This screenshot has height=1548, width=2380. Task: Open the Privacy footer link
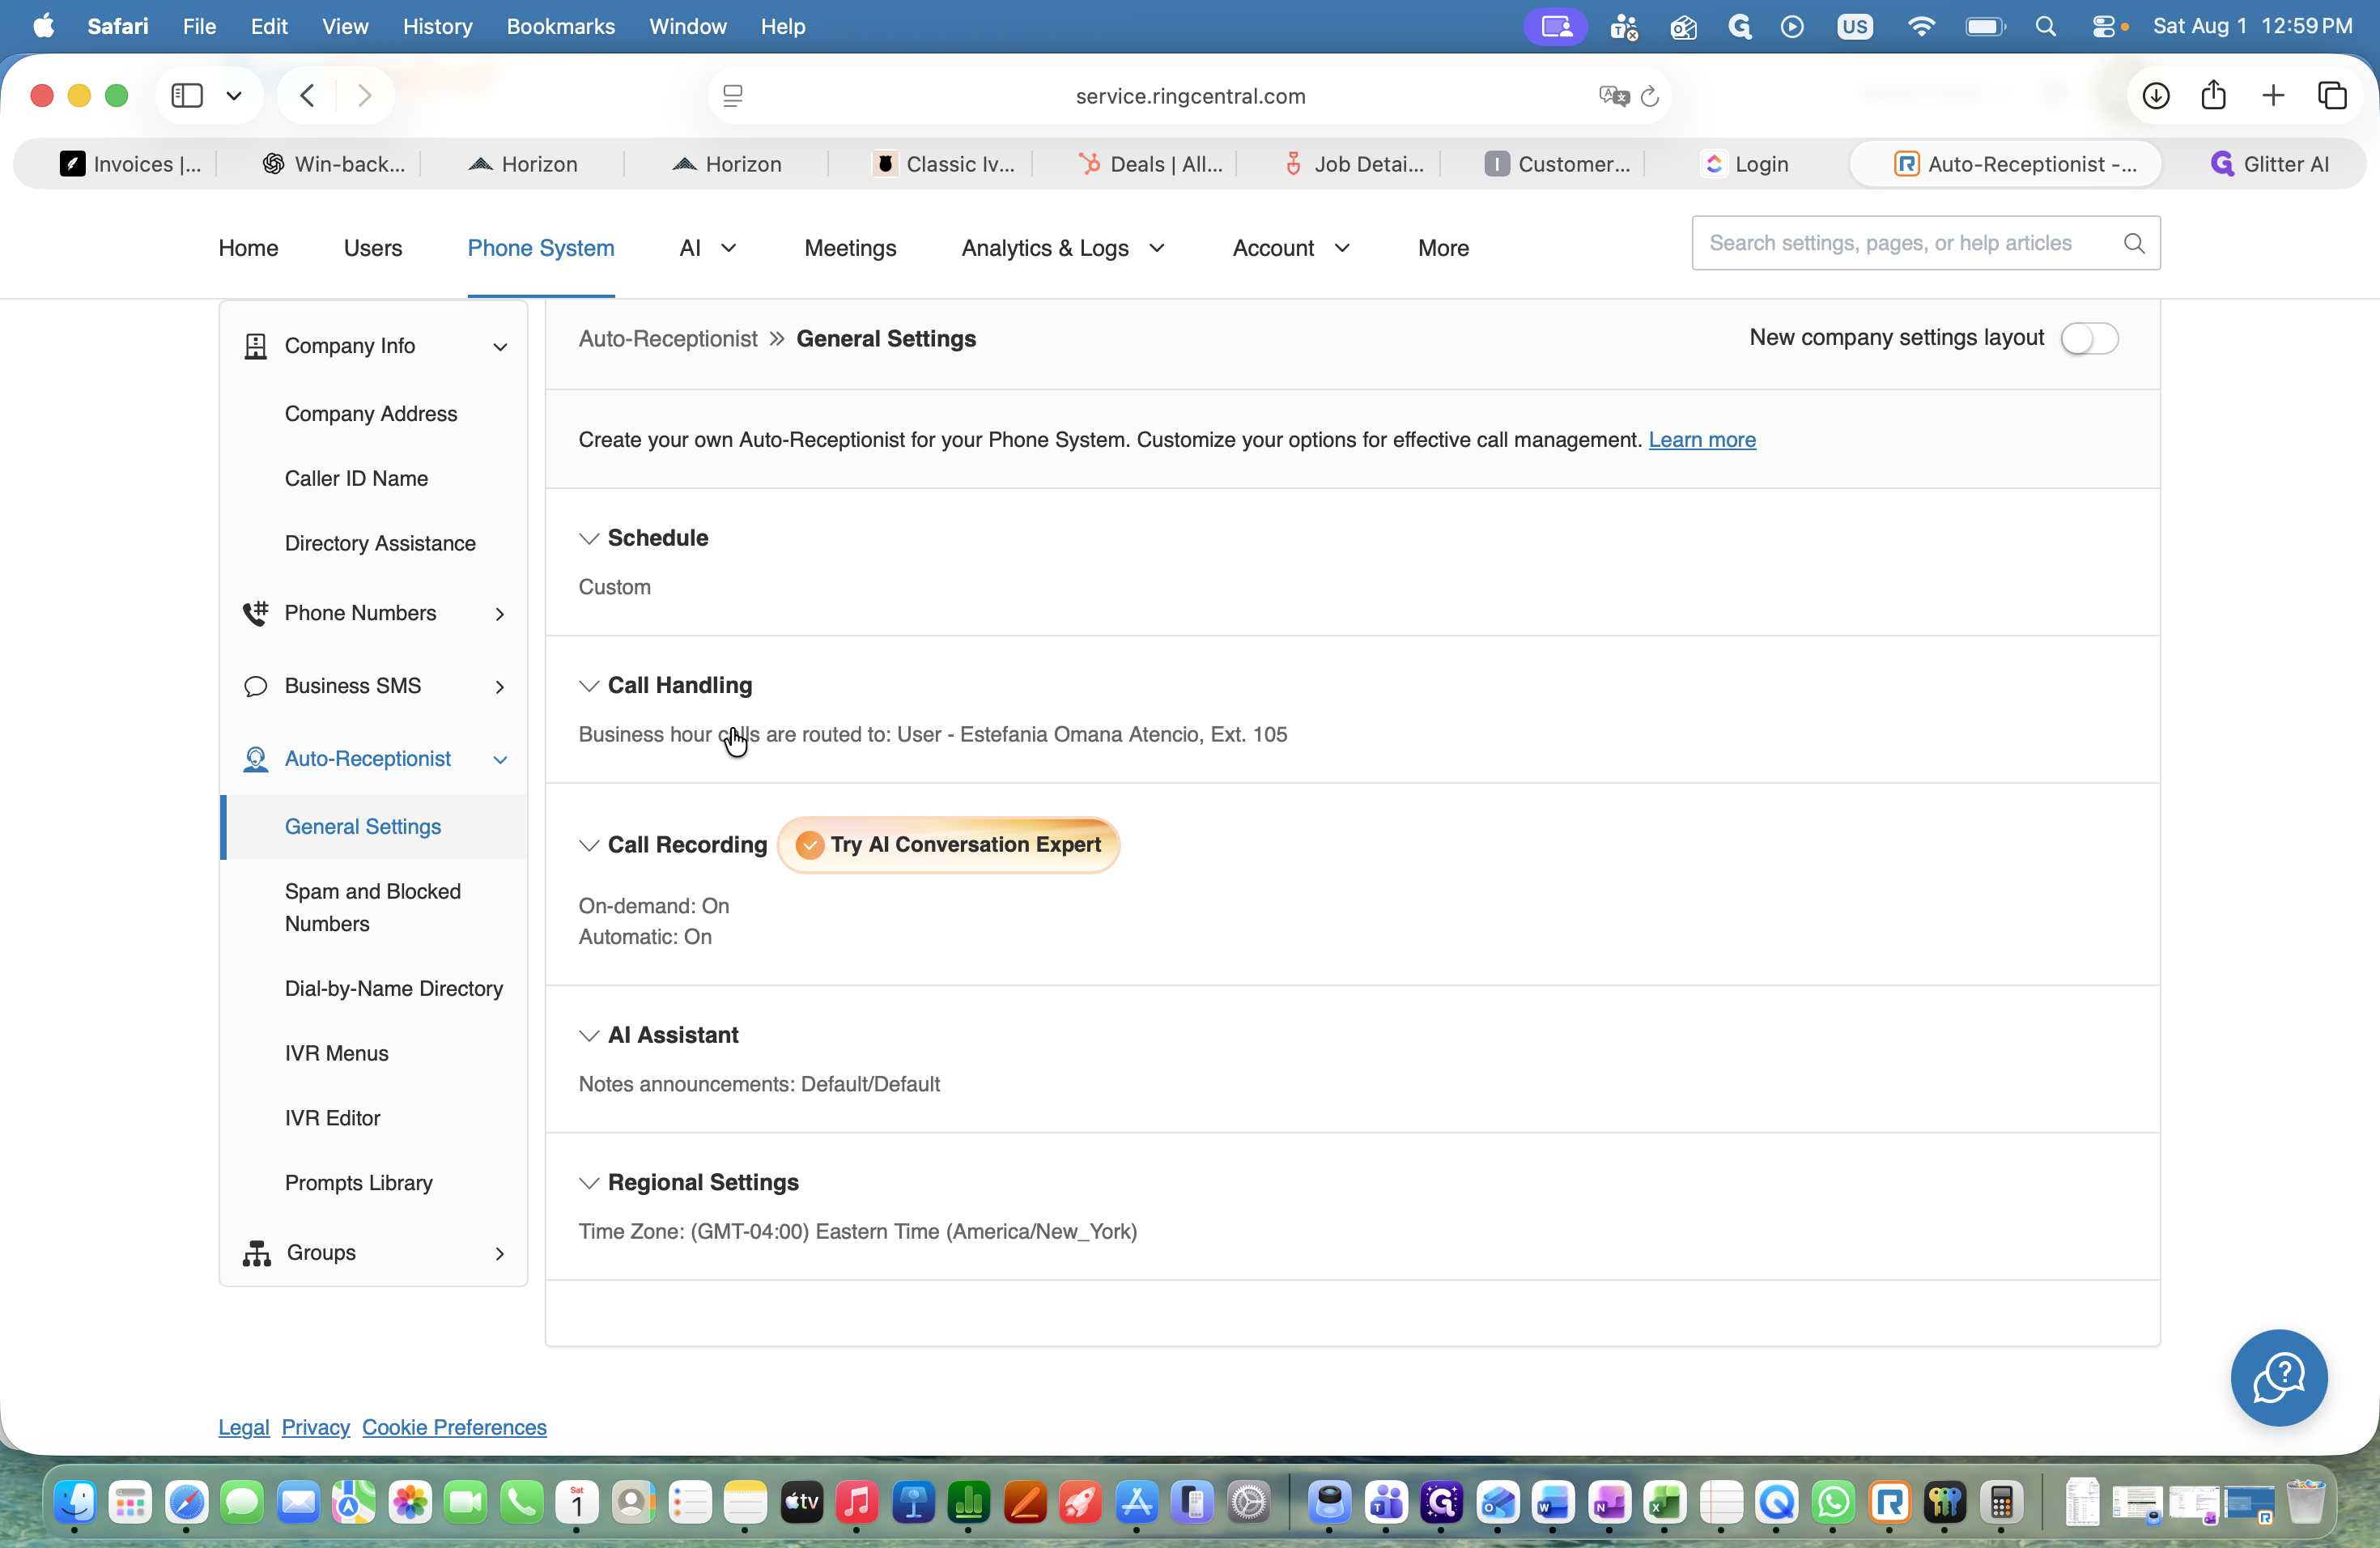tap(316, 1427)
